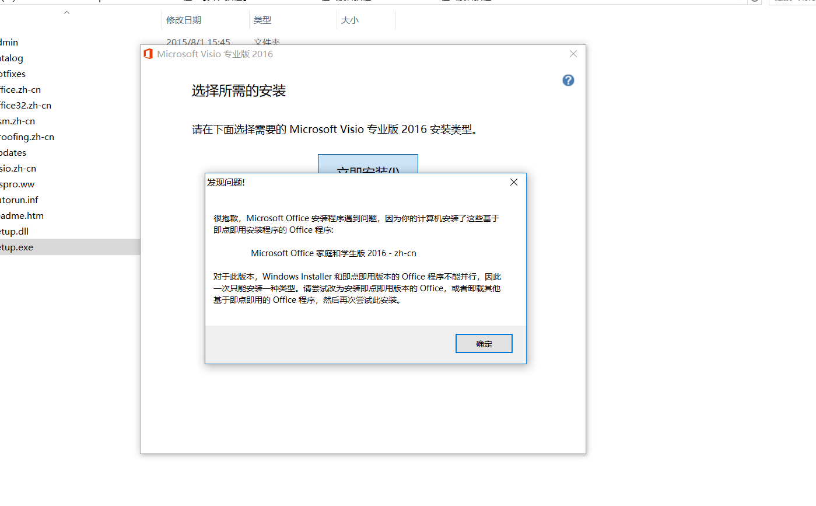Select the readme.htm file
Screen dimensions: 816x506
[x=22, y=215]
